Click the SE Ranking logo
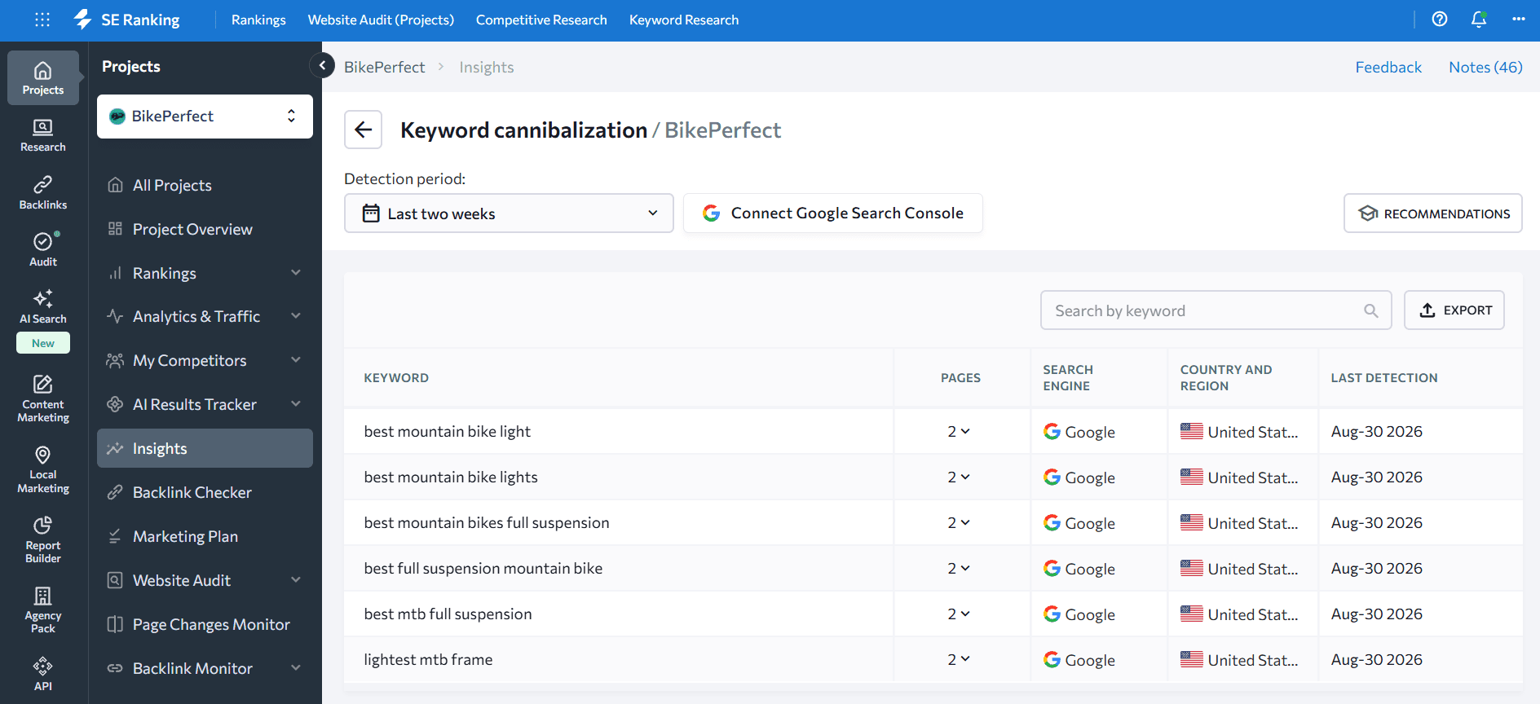This screenshot has width=1540, height=704. 127,20
